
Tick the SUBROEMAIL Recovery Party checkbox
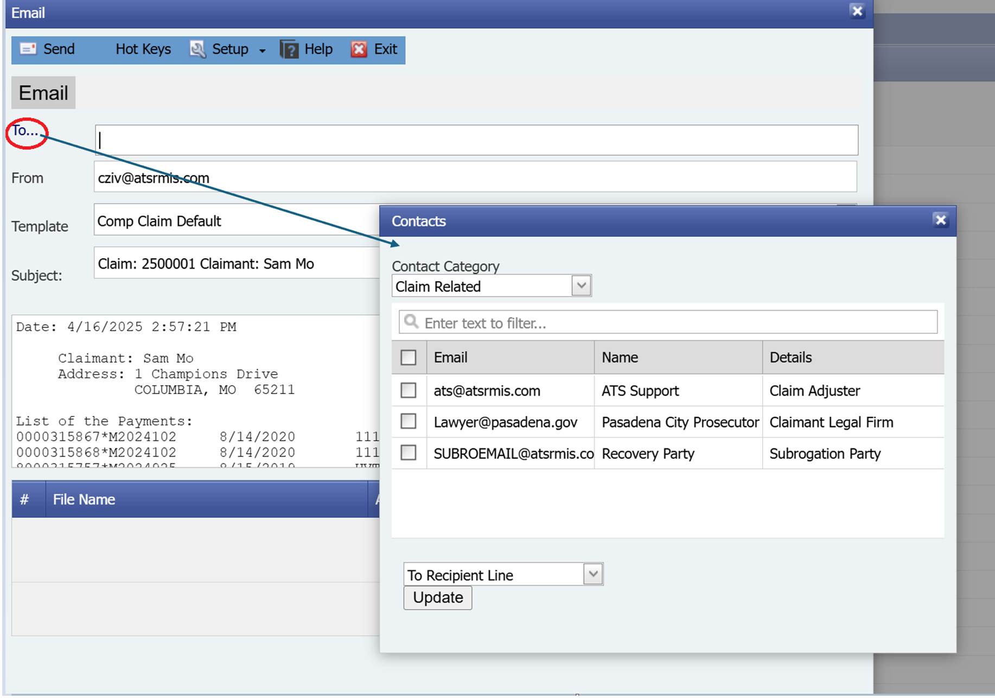(409, 453)
